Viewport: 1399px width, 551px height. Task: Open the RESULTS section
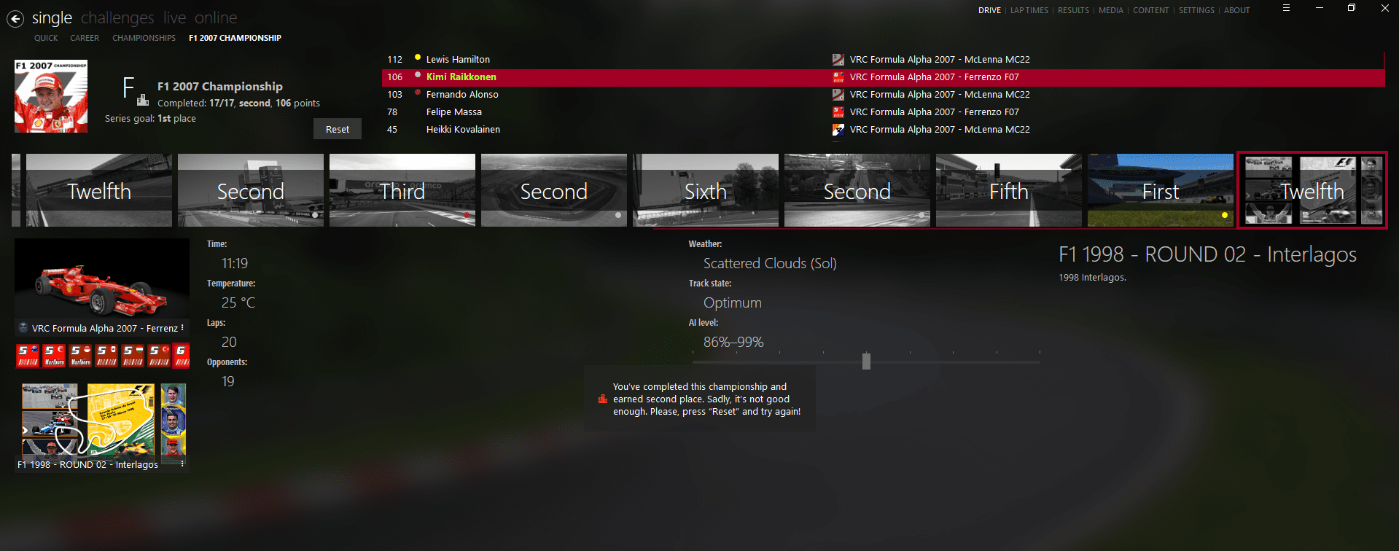(x=1073, y=10)
